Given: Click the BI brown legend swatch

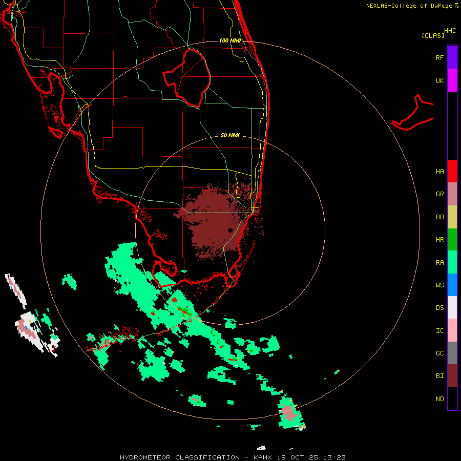Looking at the screenshot, I should point(452,376).
